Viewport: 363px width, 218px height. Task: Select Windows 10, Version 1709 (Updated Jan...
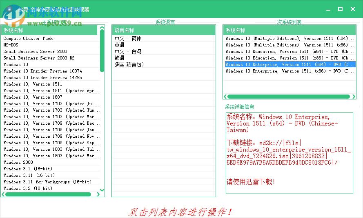51,130
